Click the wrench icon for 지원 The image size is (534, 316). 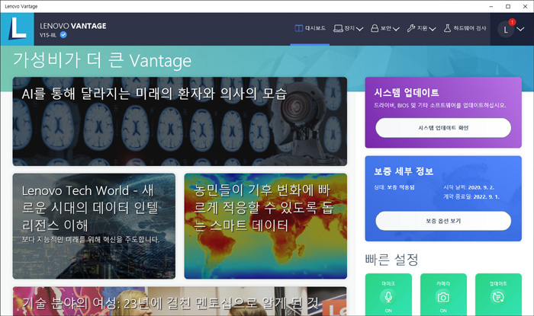[410, 28]
